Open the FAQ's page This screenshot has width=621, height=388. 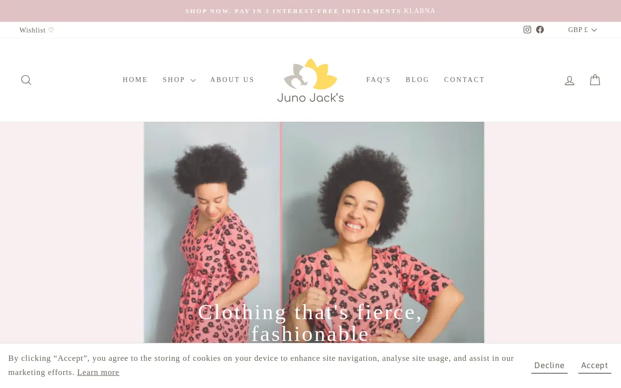click(378, 80)
